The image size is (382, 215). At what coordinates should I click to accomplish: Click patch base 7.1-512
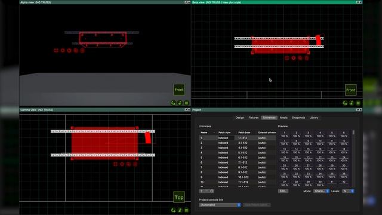coord(243,162)
